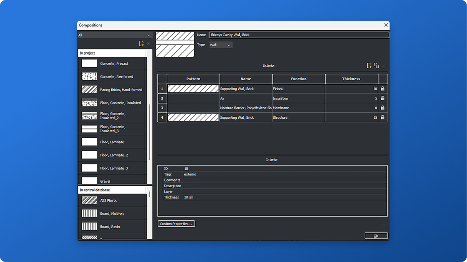Toggle the lock on the Membrane ply
The width and height of the screenshot is (467, 262).
click(x=382, y=108)
